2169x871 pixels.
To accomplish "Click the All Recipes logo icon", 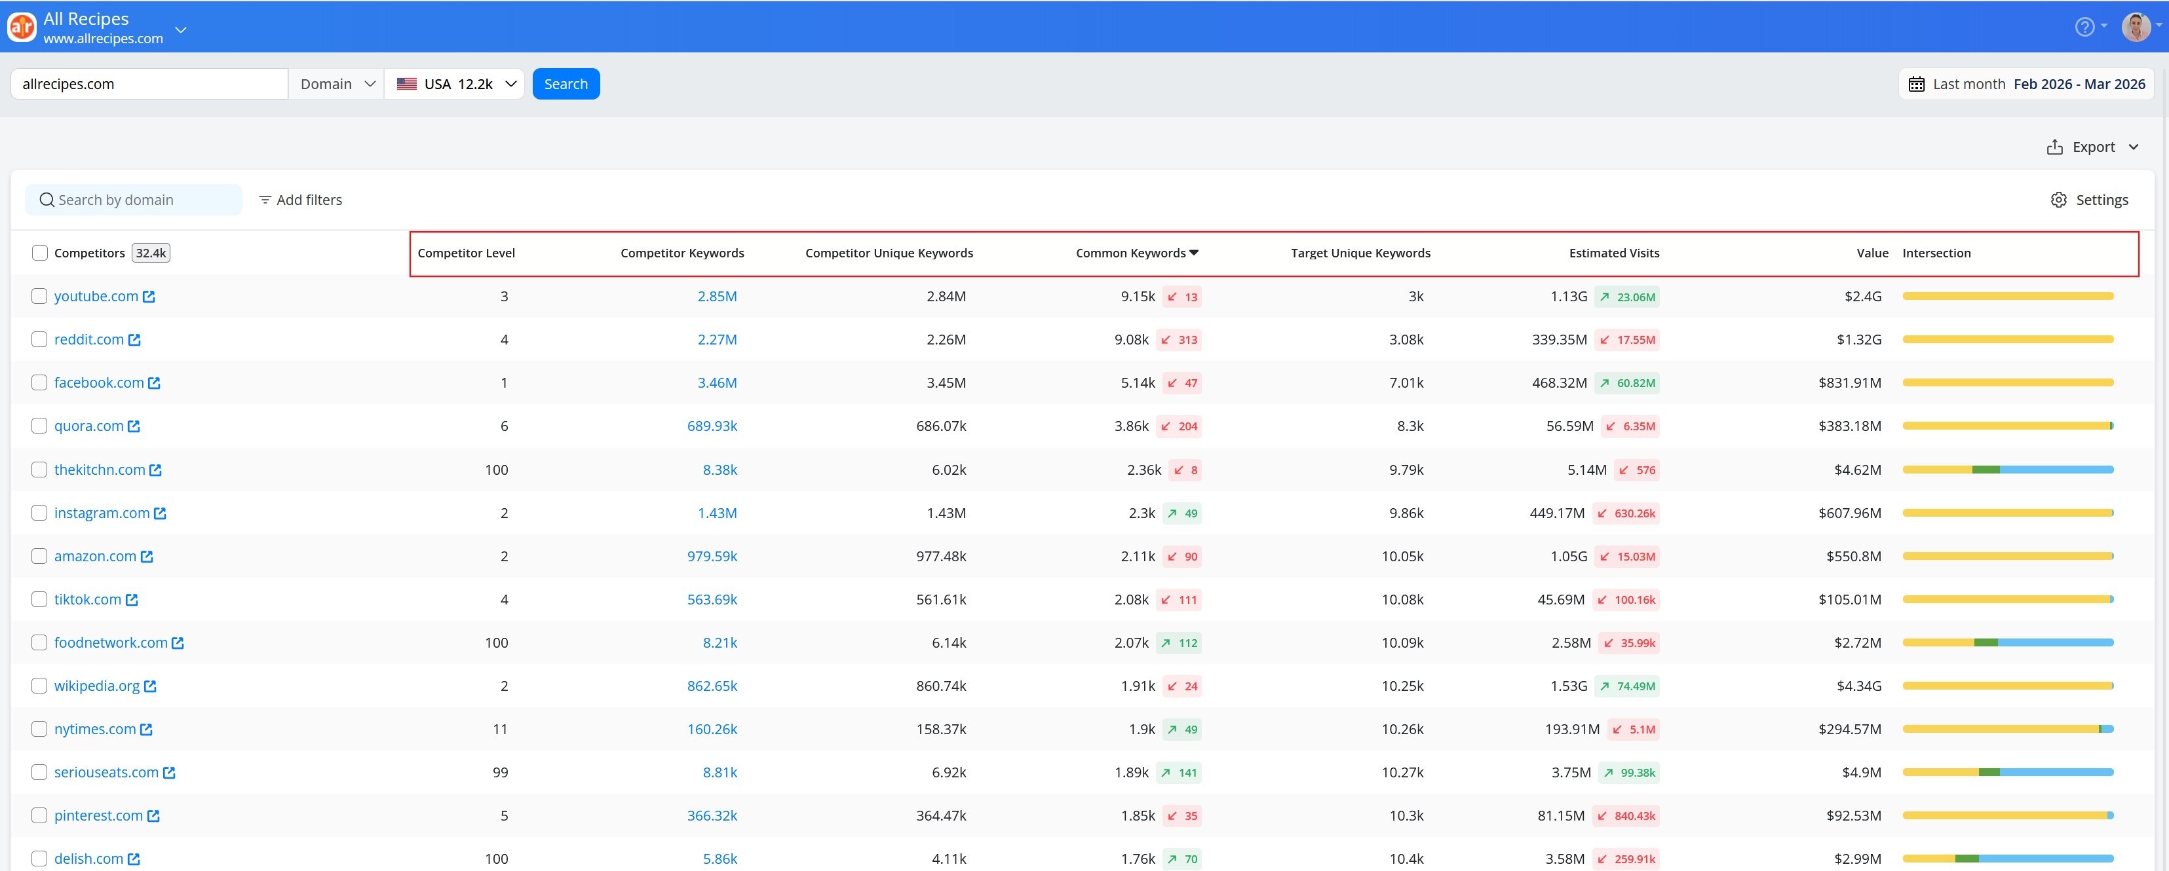I will tap(22, 28).
